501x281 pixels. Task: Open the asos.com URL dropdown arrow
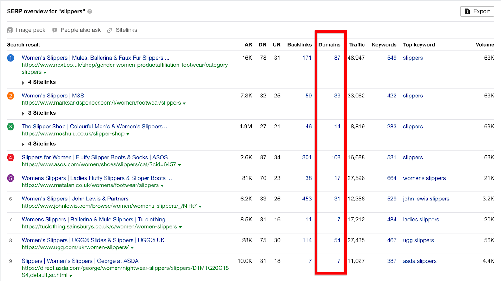point(180,165)
